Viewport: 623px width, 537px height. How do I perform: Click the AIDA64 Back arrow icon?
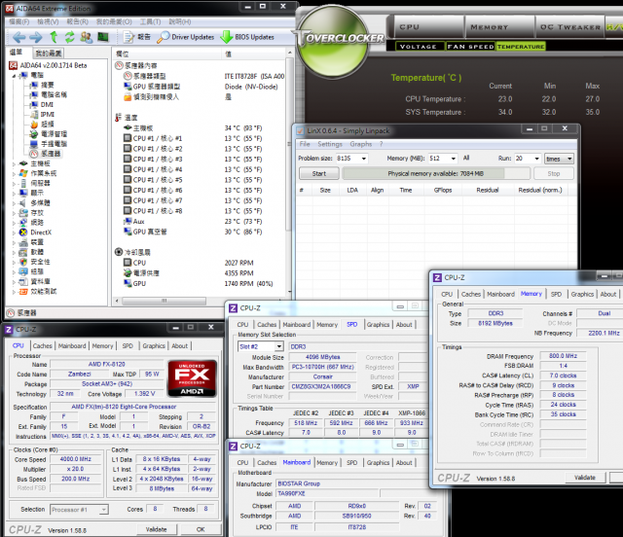point(19,37)
